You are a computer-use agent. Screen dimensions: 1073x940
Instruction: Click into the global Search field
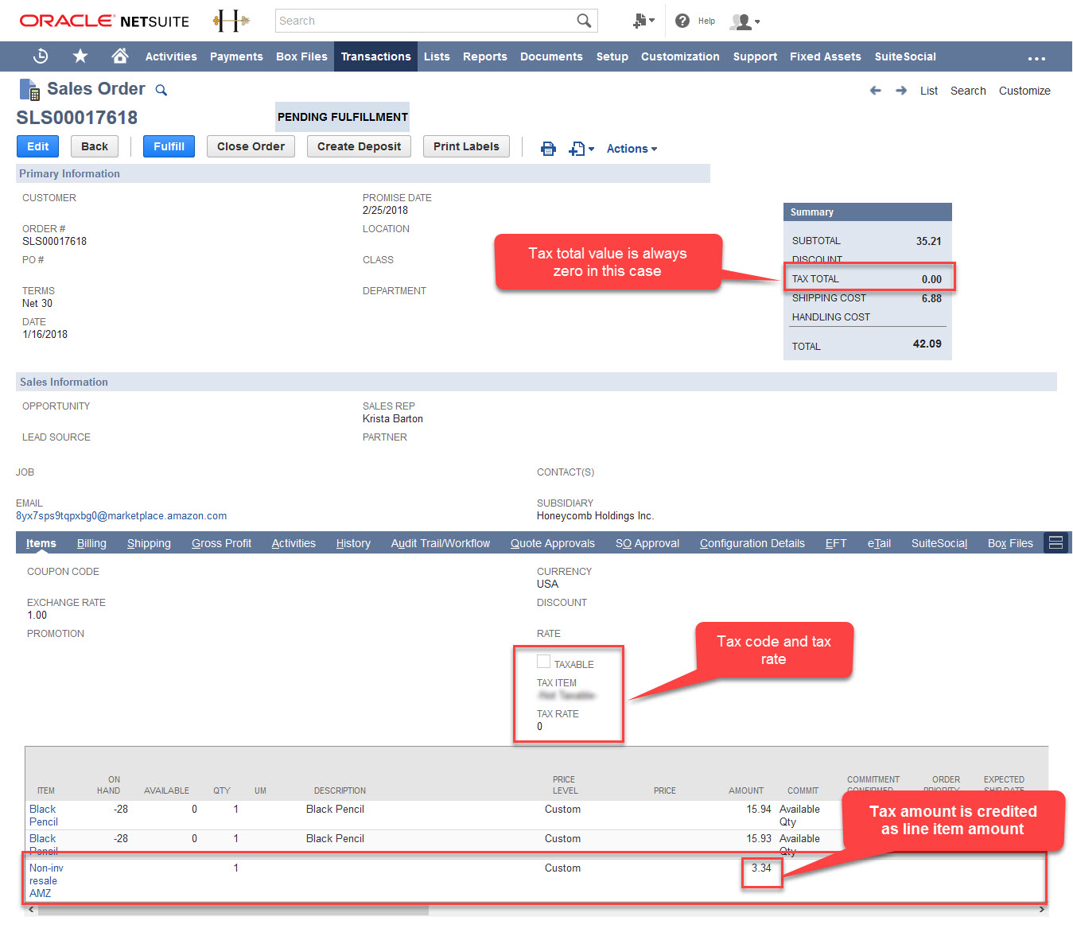point(426,21)
